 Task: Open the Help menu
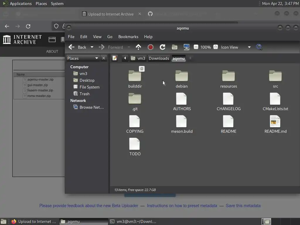(x=148, y=37)
